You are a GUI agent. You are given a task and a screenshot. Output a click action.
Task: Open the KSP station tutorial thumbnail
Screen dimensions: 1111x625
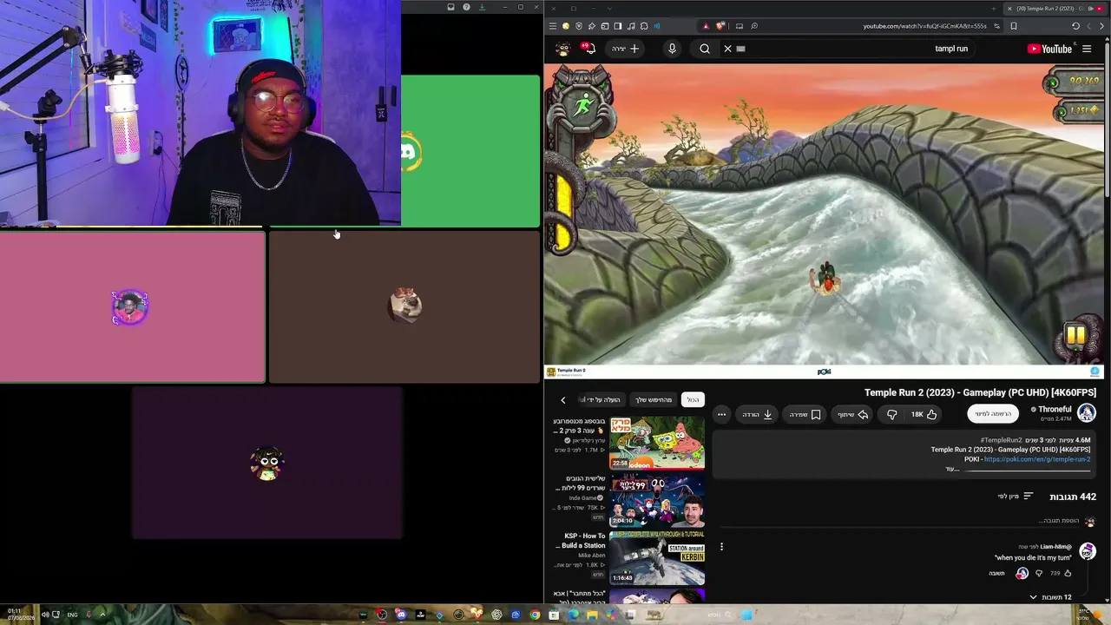click(x=657, y=557)
